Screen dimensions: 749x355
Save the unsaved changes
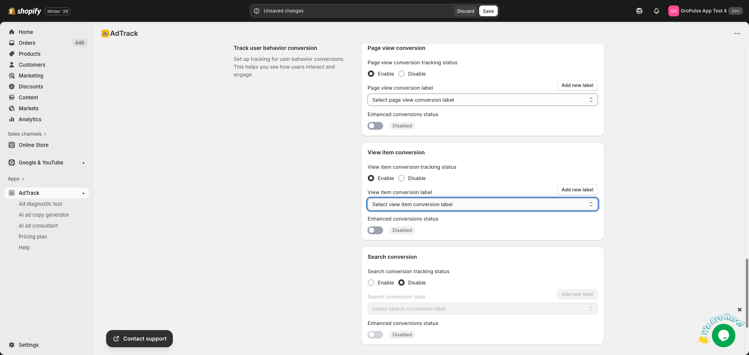tap(488, 11)
